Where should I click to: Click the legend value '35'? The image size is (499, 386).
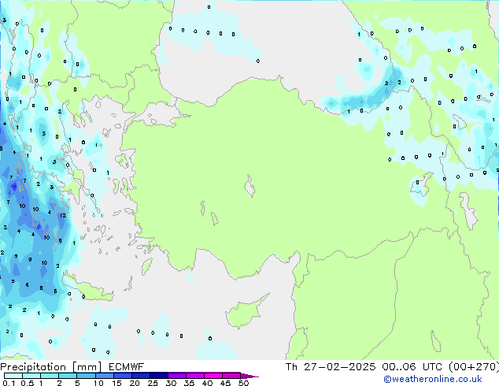(x=189, y=383)
